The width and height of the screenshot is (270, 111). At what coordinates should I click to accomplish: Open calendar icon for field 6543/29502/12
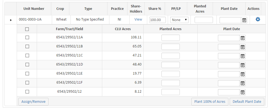tap(243, 92)
